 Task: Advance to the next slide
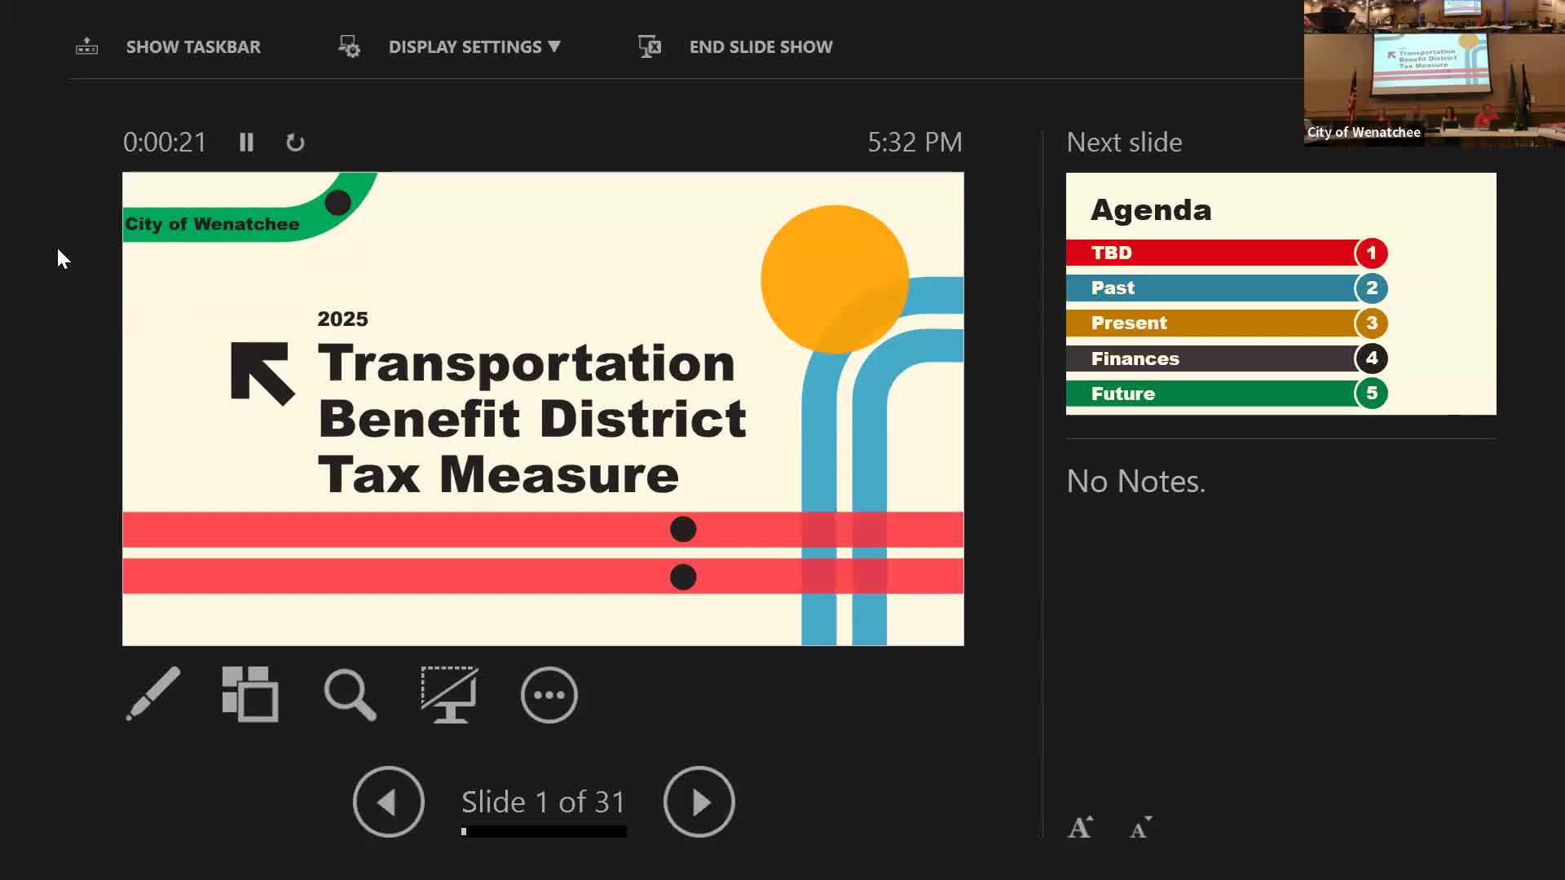click(699, 802)
